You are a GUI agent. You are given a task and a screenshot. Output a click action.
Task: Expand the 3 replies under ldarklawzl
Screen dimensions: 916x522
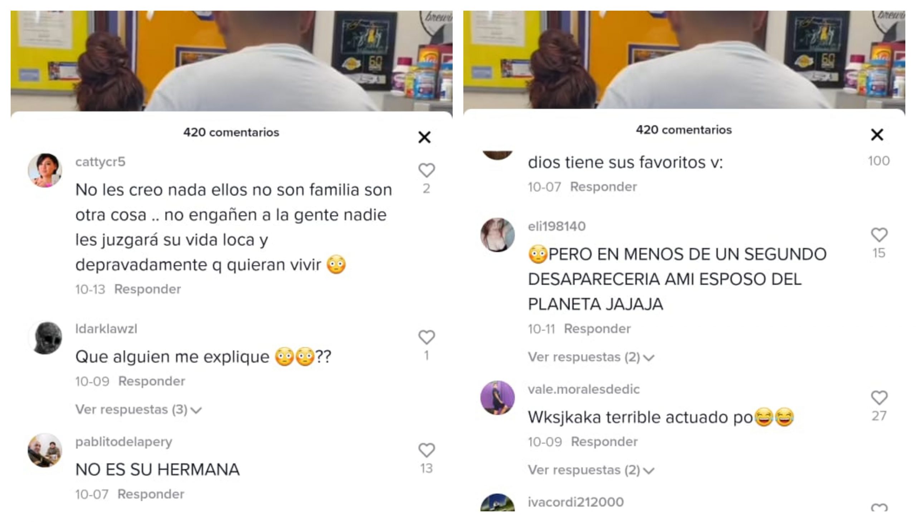[138, 409]
